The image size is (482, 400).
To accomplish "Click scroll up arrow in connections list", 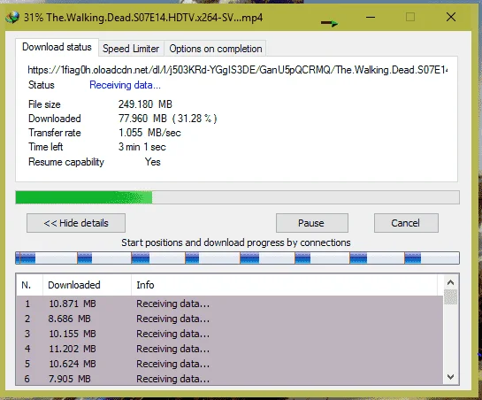I will [x=451, y=282].
